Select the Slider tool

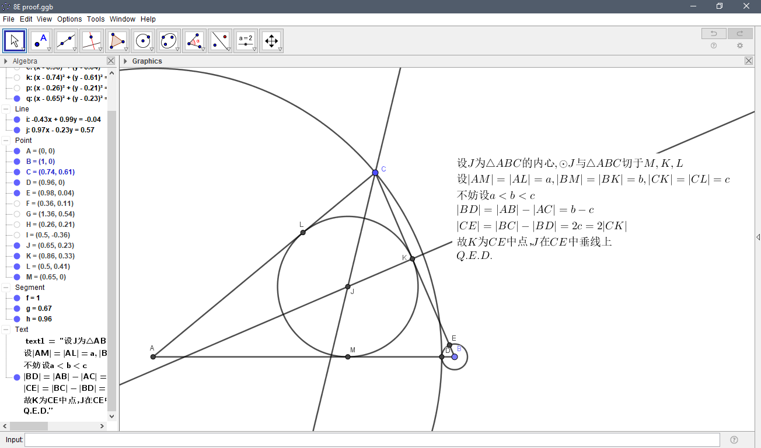(245, 40)
